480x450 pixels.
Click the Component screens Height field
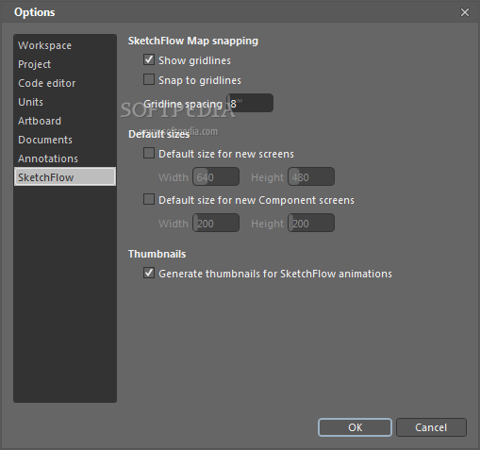(311, 223)
